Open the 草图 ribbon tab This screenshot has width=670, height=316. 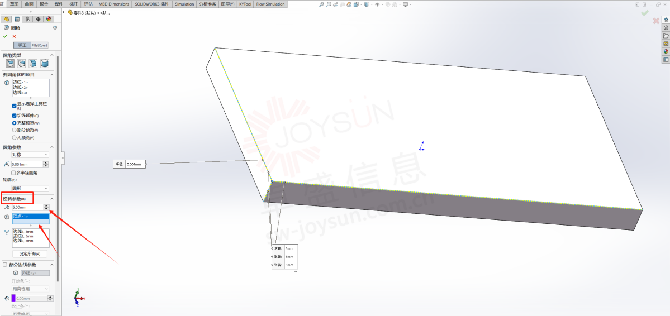pyautogui.click(x=14, y=4)
